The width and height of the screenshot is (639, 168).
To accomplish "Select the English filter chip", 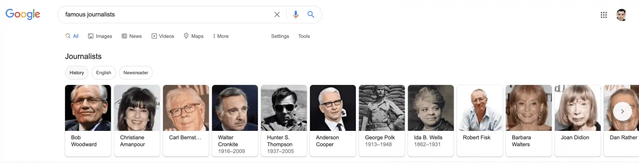I will 103,73.
